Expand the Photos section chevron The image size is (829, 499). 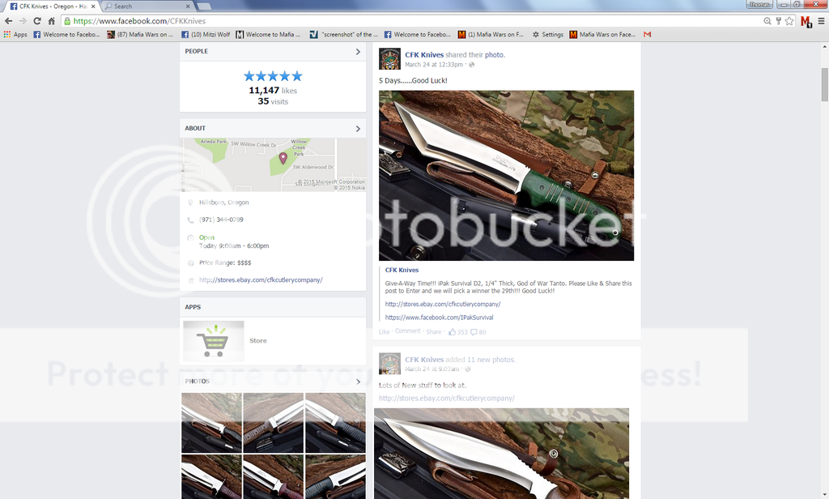pyautogui.click(x=358, y=382)
